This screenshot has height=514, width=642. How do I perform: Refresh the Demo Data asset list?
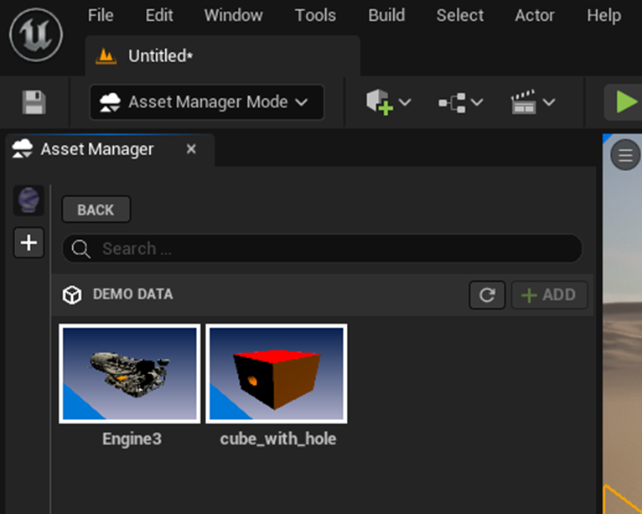click(x=487, y=295)
